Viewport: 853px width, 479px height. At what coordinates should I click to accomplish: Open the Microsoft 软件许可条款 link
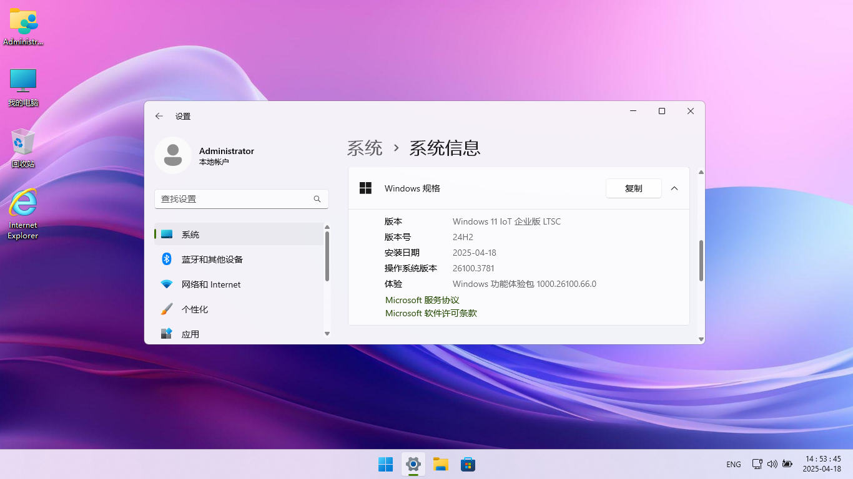(431, 313)
